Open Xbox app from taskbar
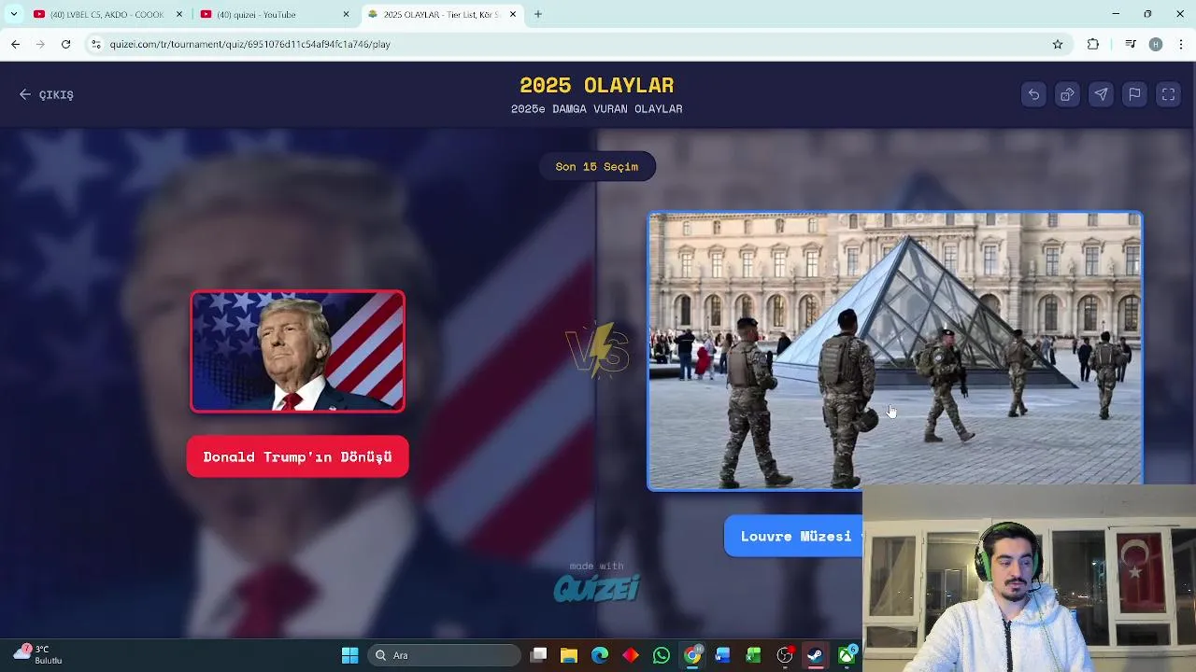This screenshot has height=672, width=1196. (x=847, y=655)
